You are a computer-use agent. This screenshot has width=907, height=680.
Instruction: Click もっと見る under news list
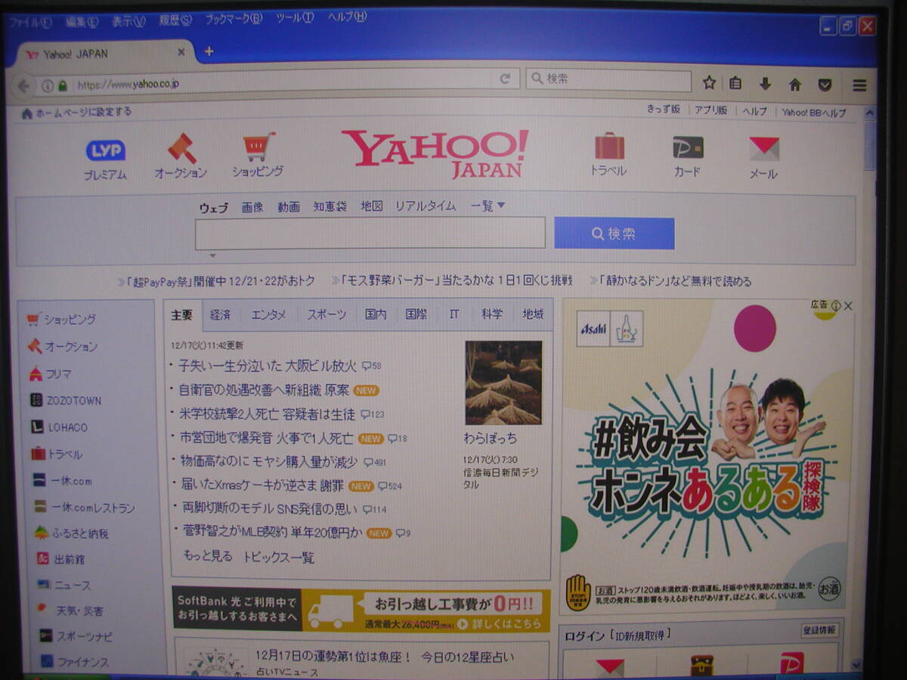[x=208, y=556]
